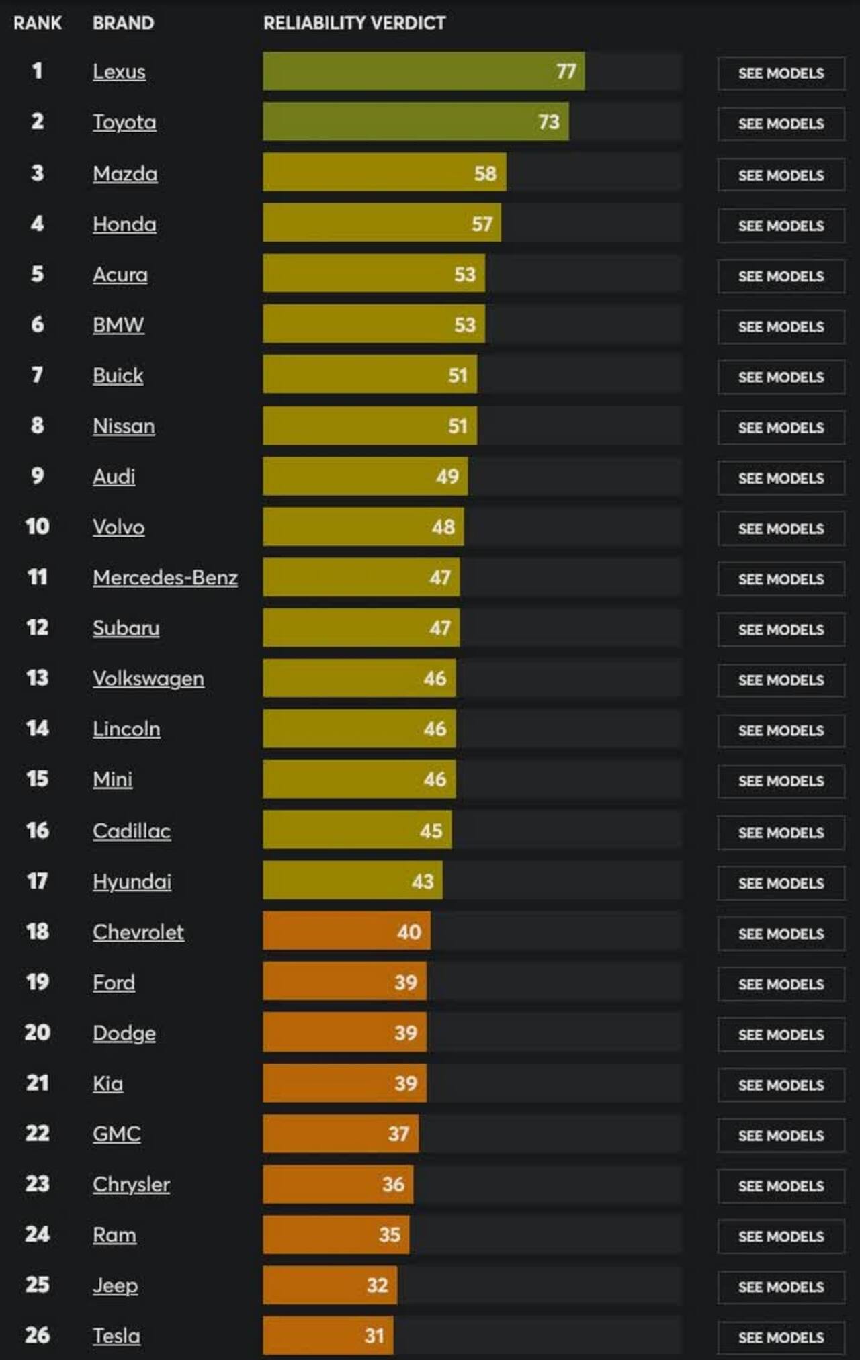Click the Mazda link

point(126,173)
